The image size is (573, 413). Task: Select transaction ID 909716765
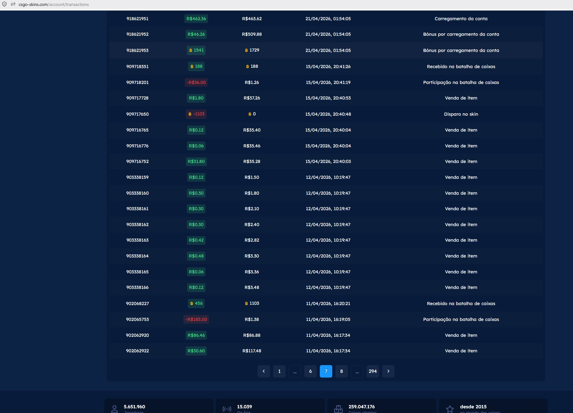[137, 130]
